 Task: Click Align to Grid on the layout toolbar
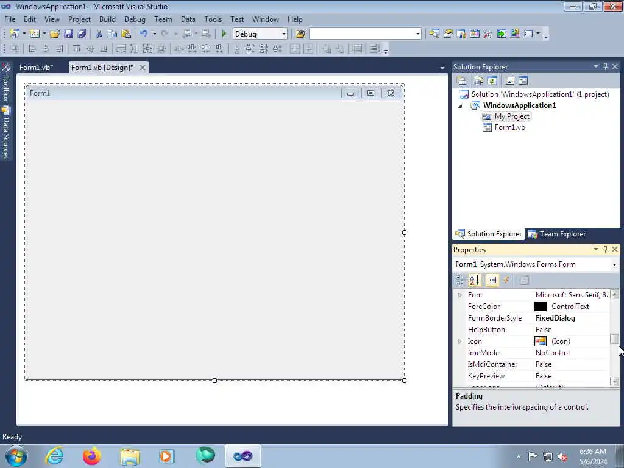(15, 49)
